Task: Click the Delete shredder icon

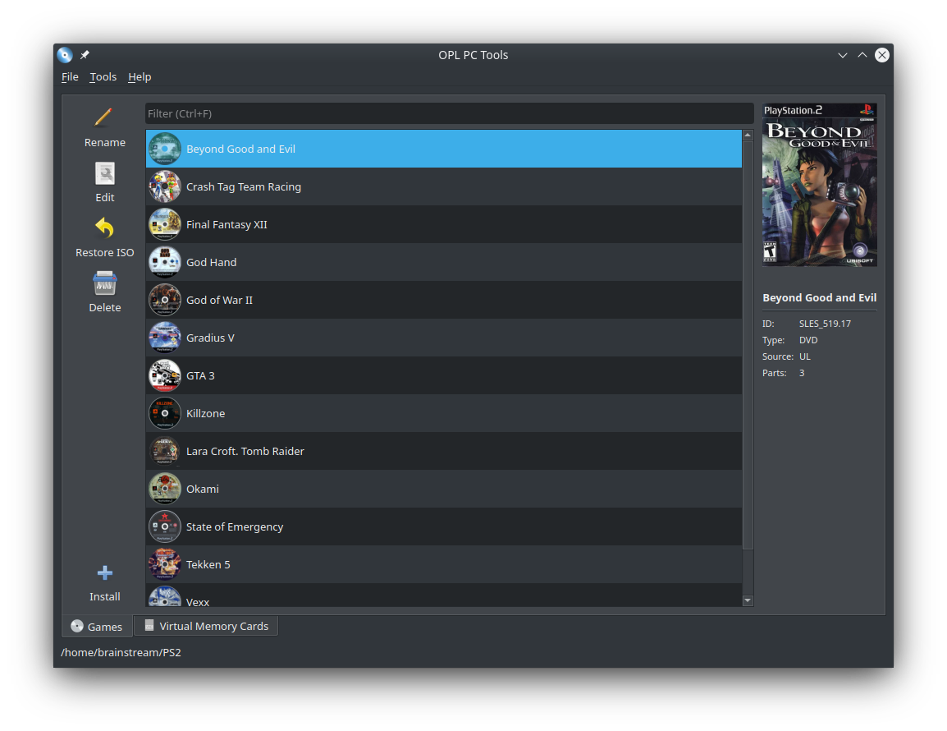Action: pyautogui.click(x=104, y=283)
